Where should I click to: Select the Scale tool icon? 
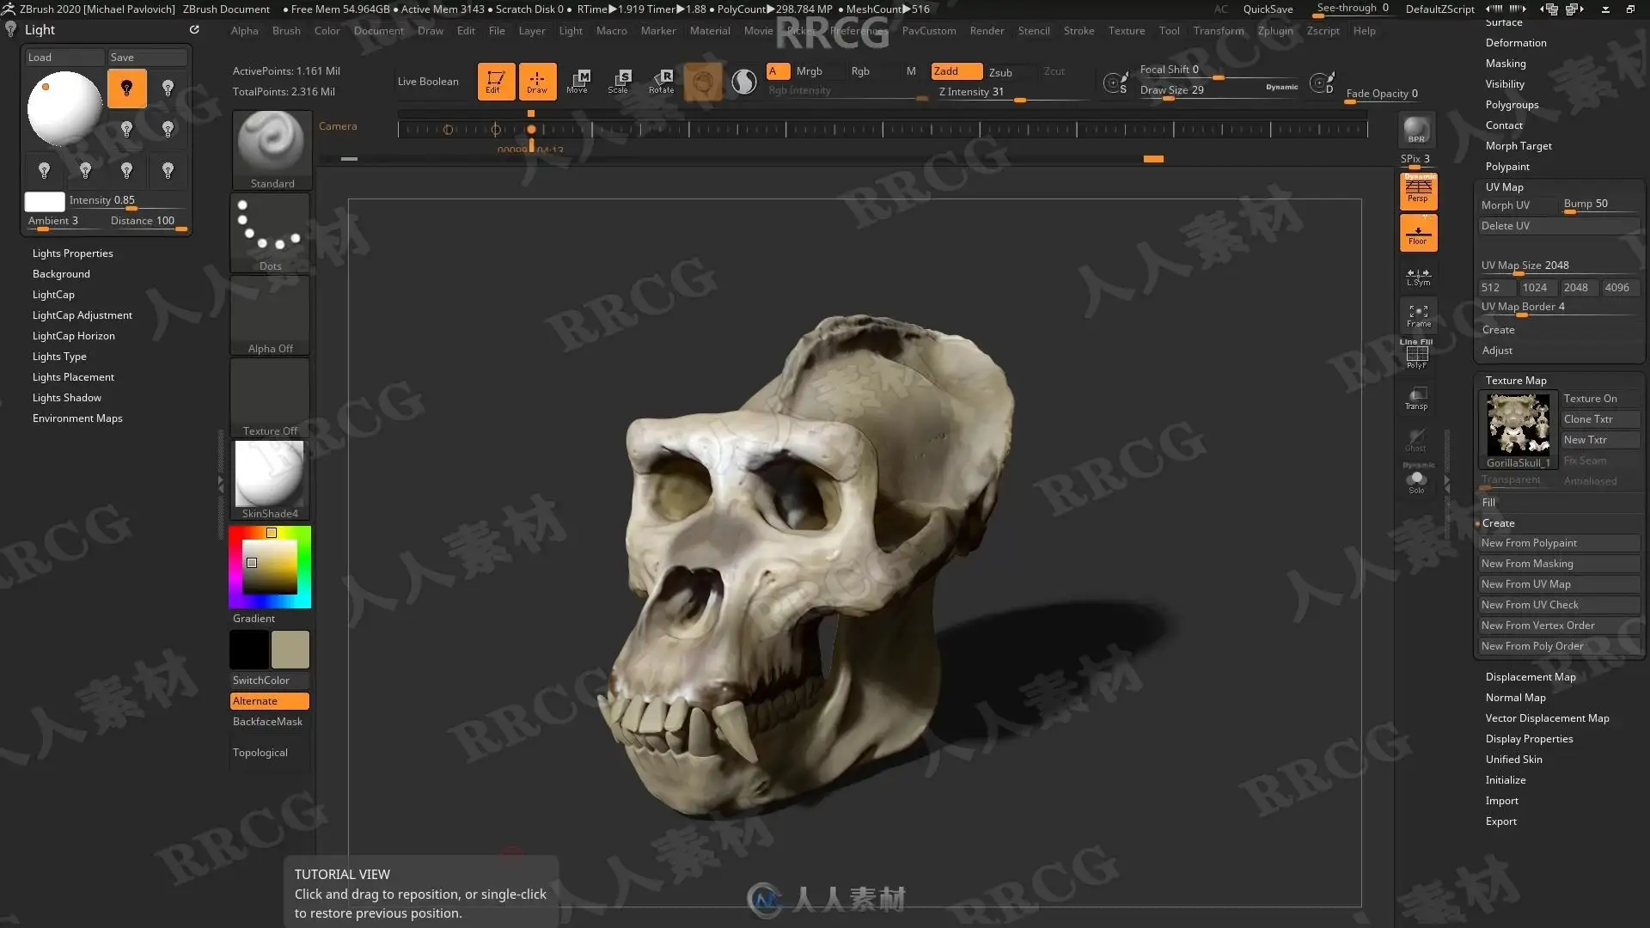(619, 81)
